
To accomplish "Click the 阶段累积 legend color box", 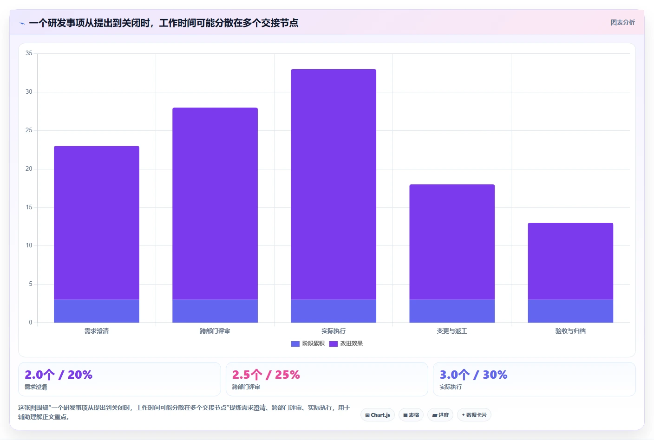I will coord(295,344).
